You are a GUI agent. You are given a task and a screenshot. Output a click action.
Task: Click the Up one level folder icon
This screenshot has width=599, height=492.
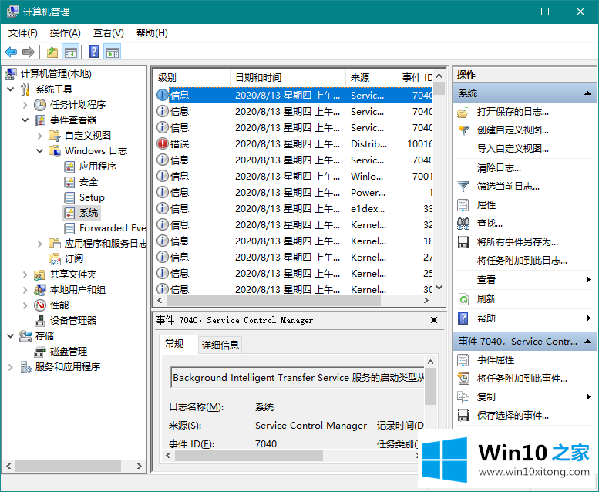52,52
